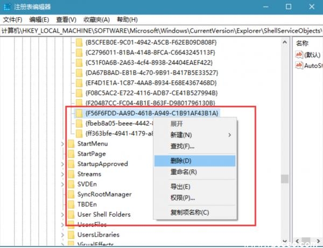Viewport: 323px width, 248px height.
Task: Select key name {F56F6FDD-AA9D-4618-A949-C1B91AF43B1A}
Action: [152, 113]
